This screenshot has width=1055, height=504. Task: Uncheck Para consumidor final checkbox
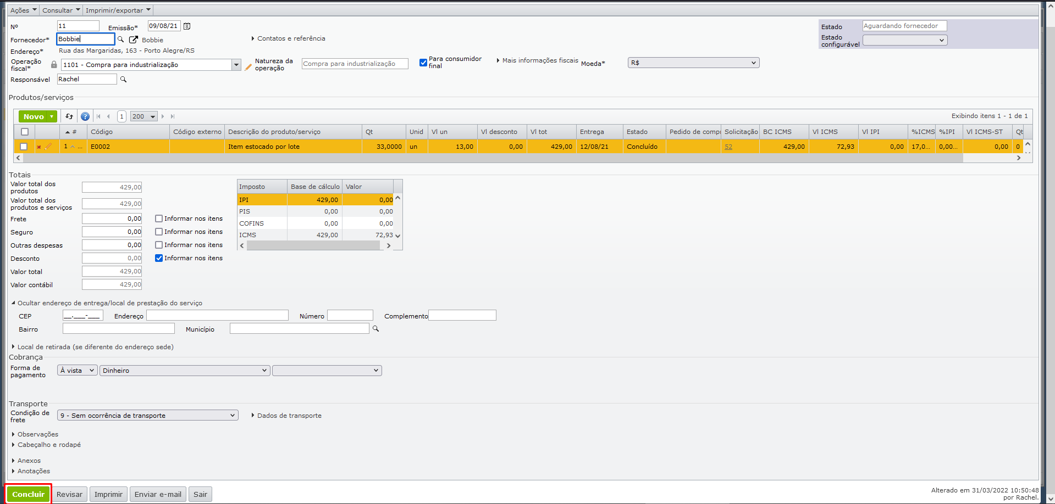click(423, 63)
